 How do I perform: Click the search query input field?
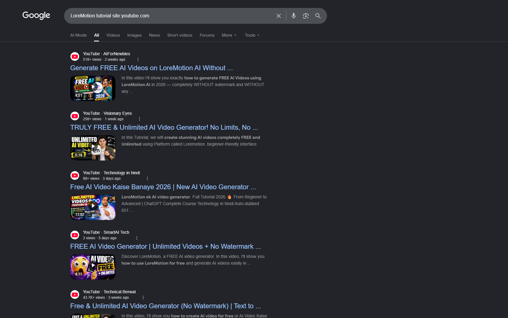[x=171, y=16]
